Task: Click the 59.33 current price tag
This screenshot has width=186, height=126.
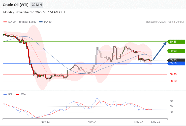Action: point(176,60)
